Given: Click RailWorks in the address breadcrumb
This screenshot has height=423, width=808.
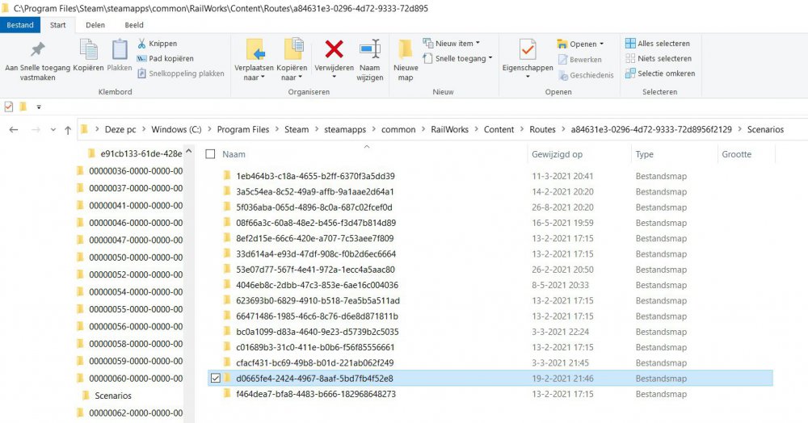Looking at the screenshot, I should (449, 130).
